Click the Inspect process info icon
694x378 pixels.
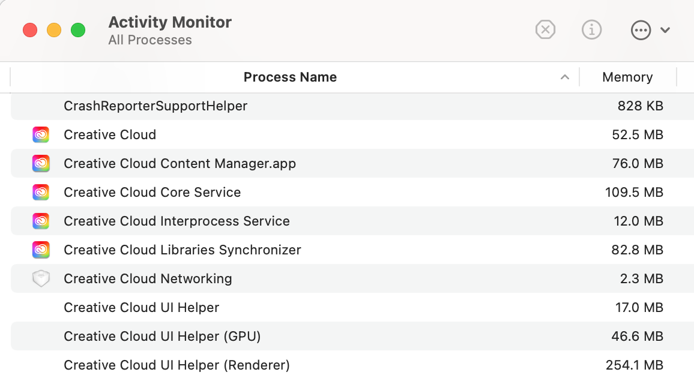click(592, 29)
